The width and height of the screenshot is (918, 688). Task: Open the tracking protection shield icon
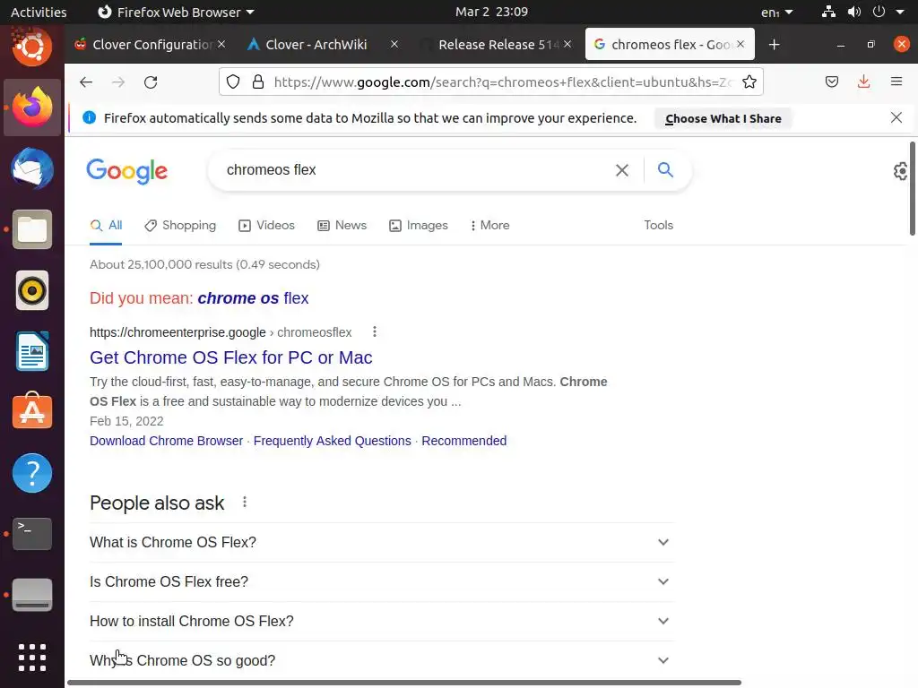pyautogui.click(x=233, y=82)
